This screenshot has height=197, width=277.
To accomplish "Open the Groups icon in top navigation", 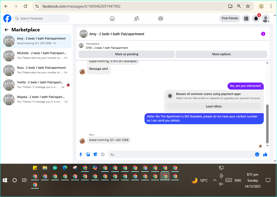I will coord(161,18).
